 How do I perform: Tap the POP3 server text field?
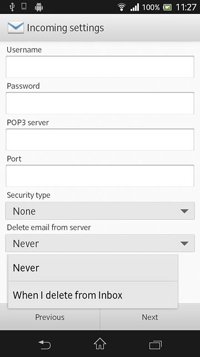pos(100,139)
